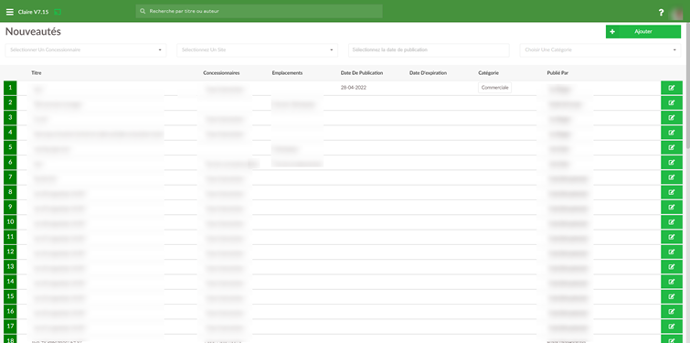
Task: Open the help question mark icon
Action: 661,13
